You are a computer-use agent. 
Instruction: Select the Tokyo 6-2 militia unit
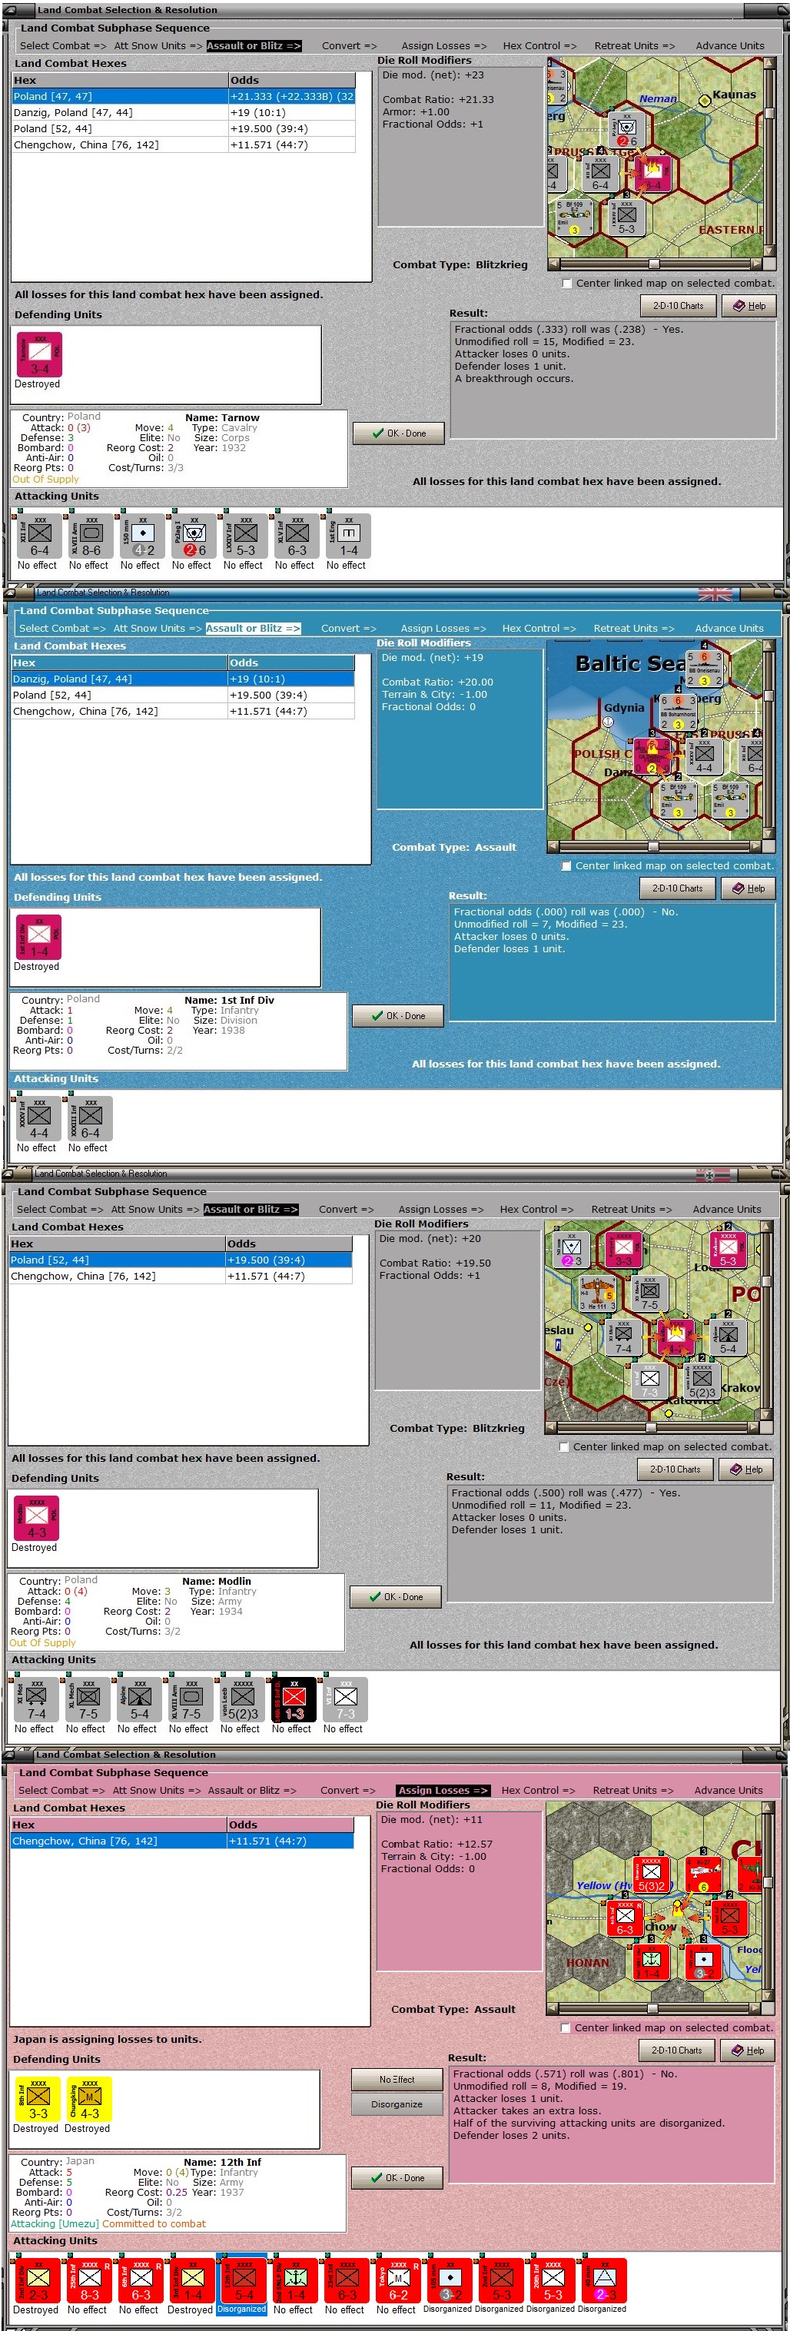399,2281
